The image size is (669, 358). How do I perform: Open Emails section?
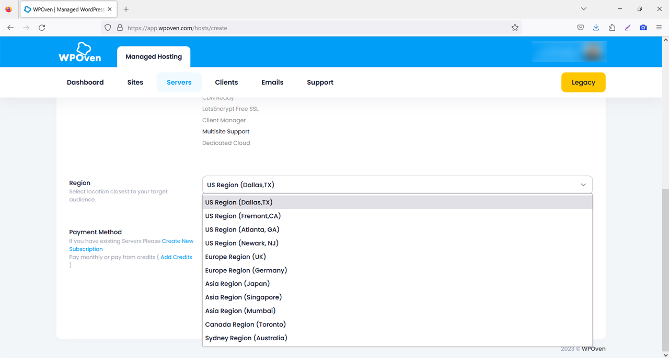point(272,83)
